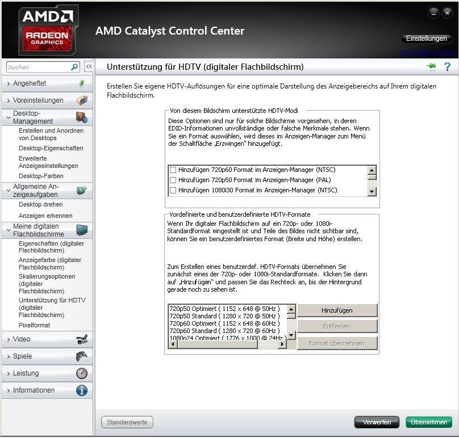Open help with the question mark icon

[x=447, y=67]
